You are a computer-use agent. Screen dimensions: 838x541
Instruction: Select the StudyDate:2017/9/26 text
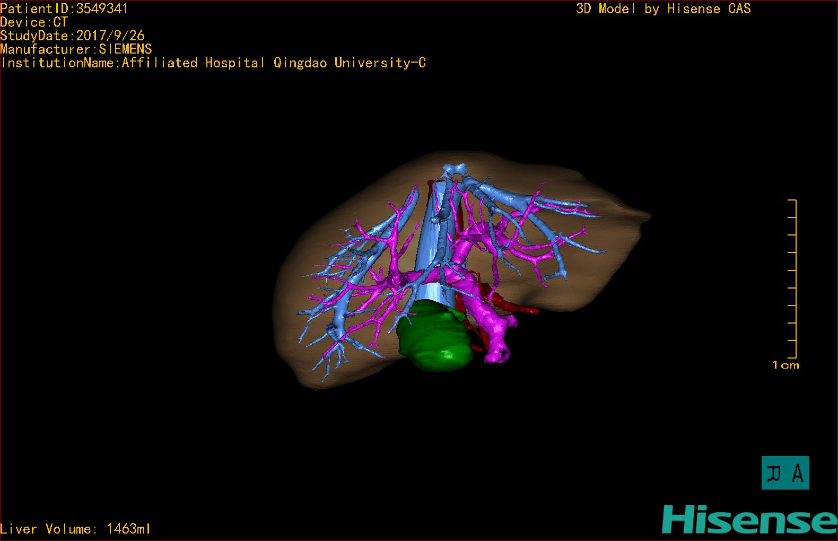coord(72,36)
